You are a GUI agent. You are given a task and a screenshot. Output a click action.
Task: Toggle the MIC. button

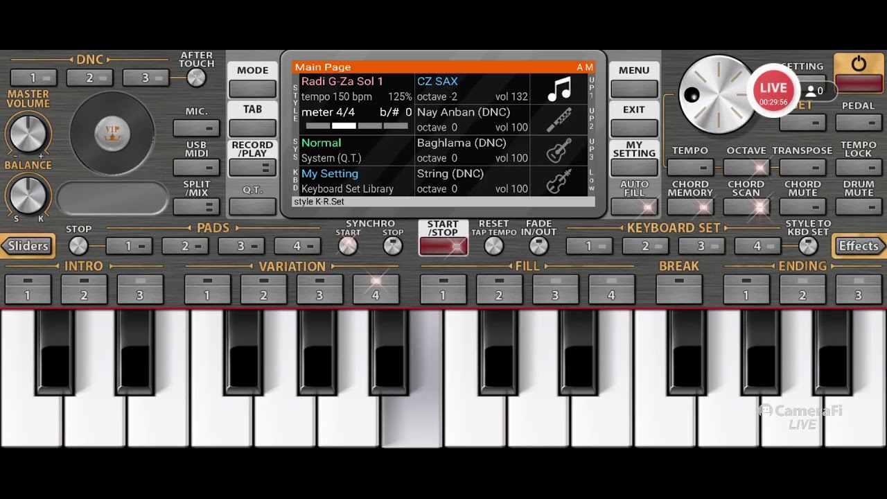click(197, 128)
